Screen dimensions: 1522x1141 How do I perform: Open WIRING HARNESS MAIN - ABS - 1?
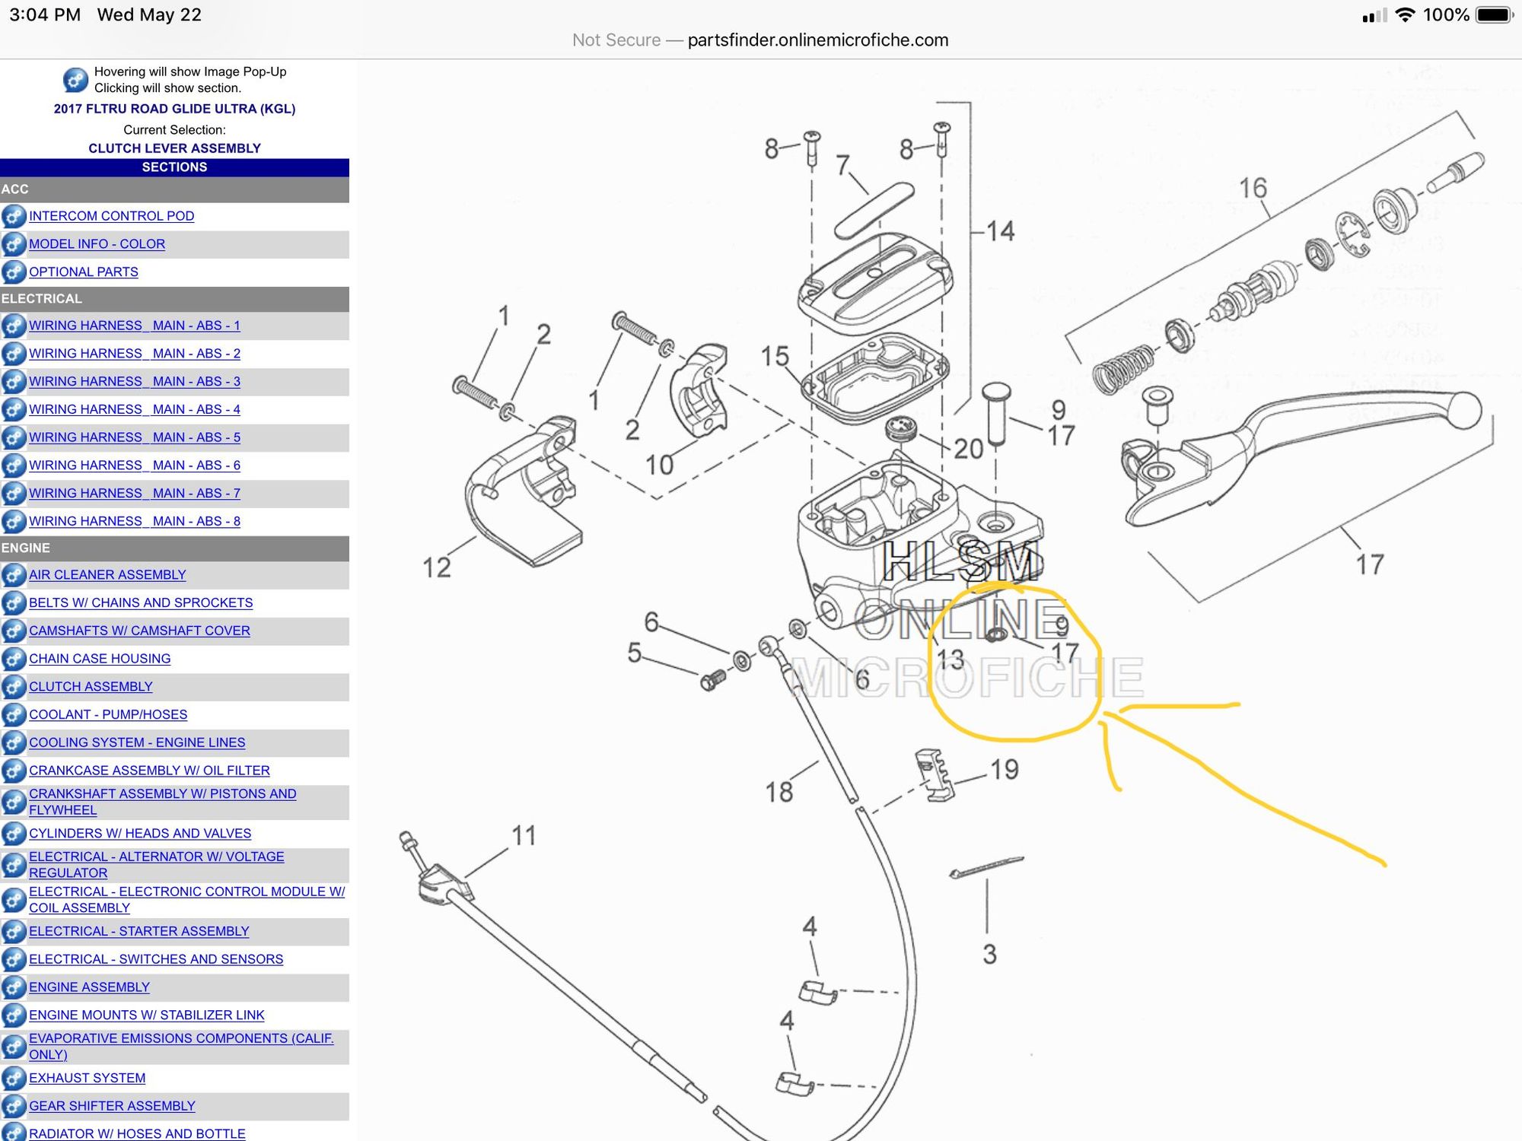coord(134,326)
